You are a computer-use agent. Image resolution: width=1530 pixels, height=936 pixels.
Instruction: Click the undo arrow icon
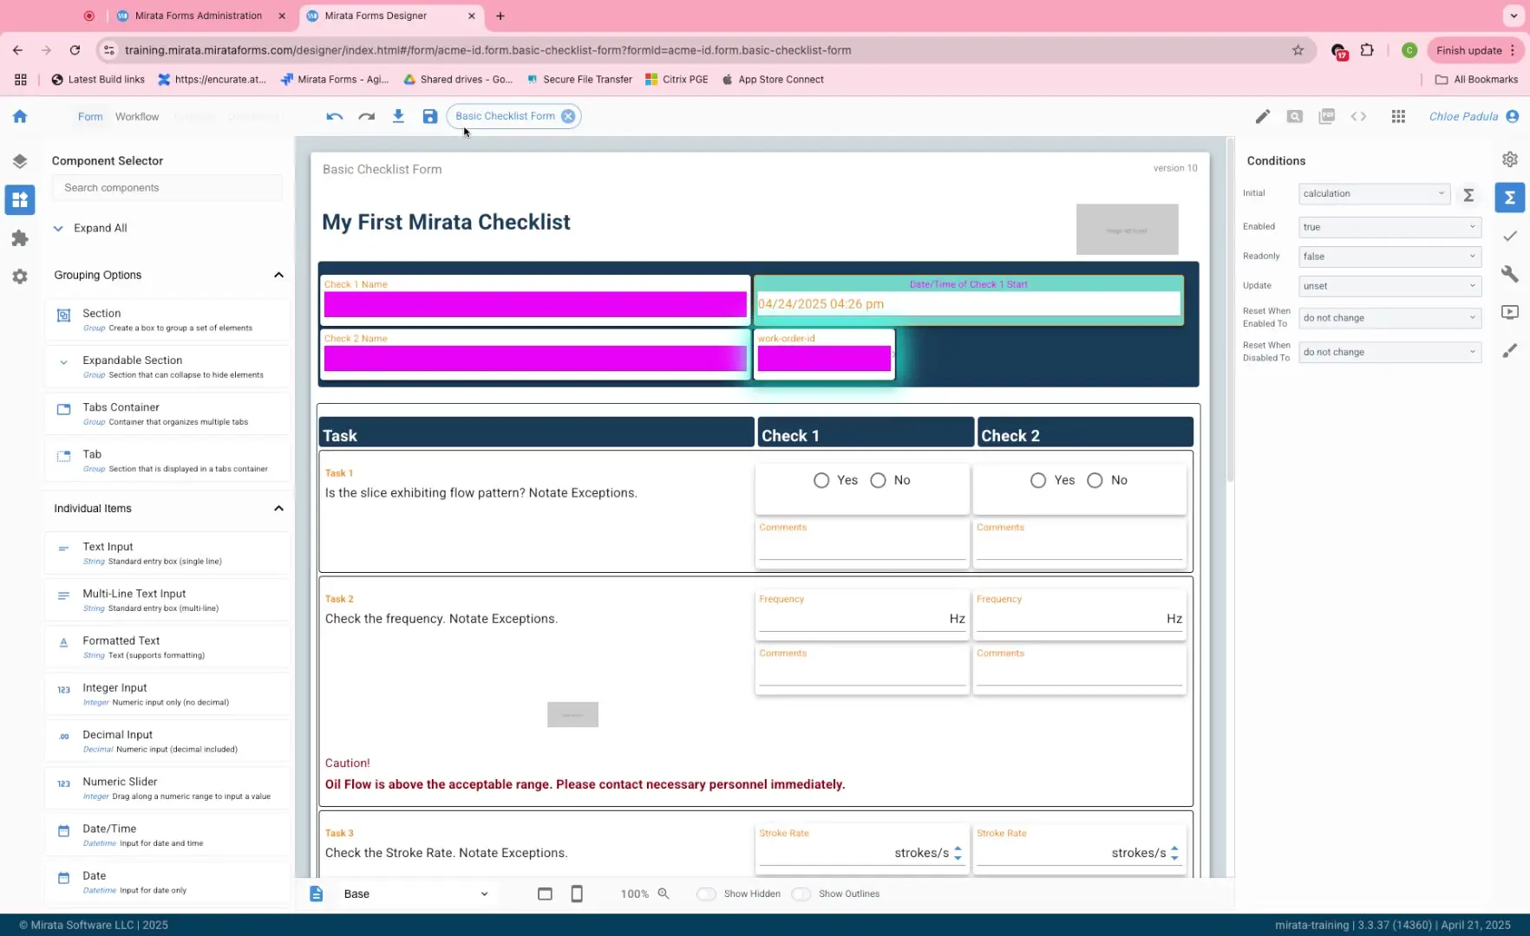334,116
